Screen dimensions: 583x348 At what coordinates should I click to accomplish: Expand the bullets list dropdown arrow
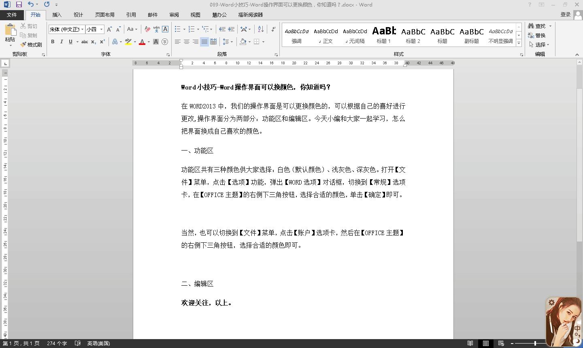click(184, 29)
